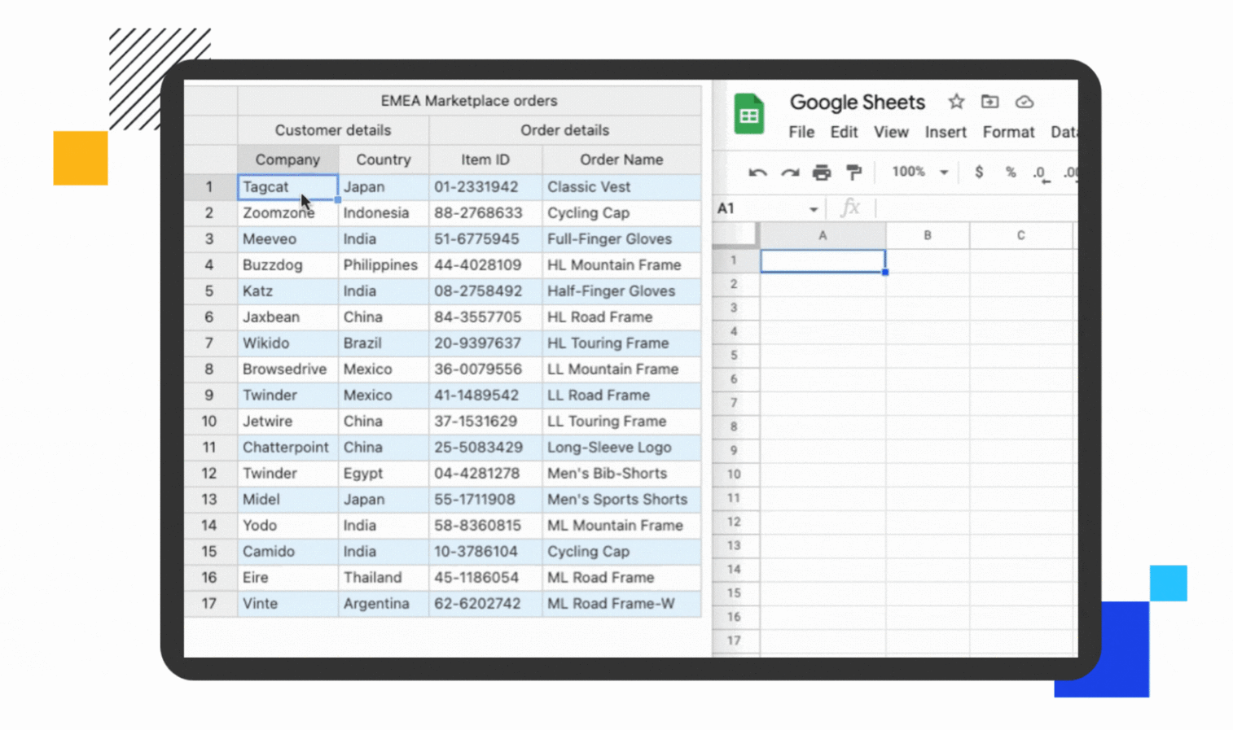The width and height of the screenshot is (1233, 730).
Task: Open the Format menu
Action: 1008,132
